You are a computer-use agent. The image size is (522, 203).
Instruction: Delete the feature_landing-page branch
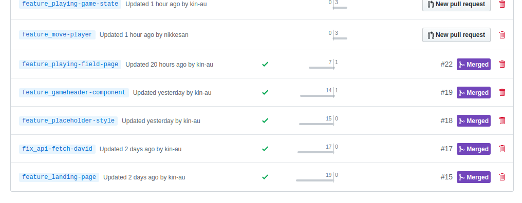(502, 177)
